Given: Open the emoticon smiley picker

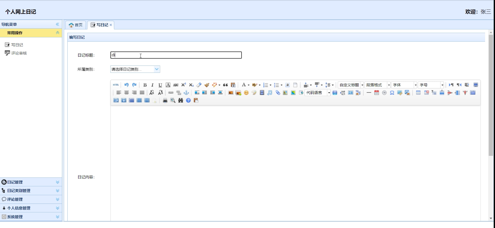Looking at the screenshot, I should pyautogui.click(x=246, y=93).
